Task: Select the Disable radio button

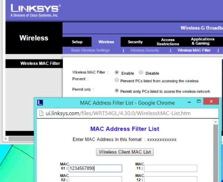Action: coord(141,72)
